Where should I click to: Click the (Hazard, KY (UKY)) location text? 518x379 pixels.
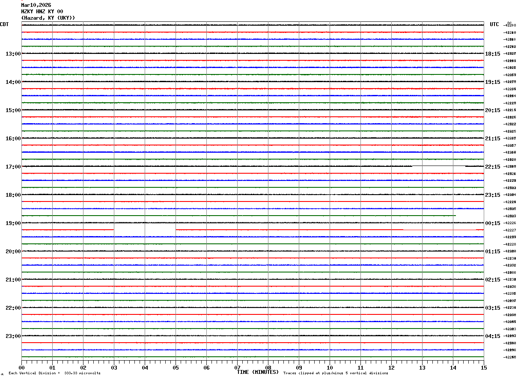[48, 18]
